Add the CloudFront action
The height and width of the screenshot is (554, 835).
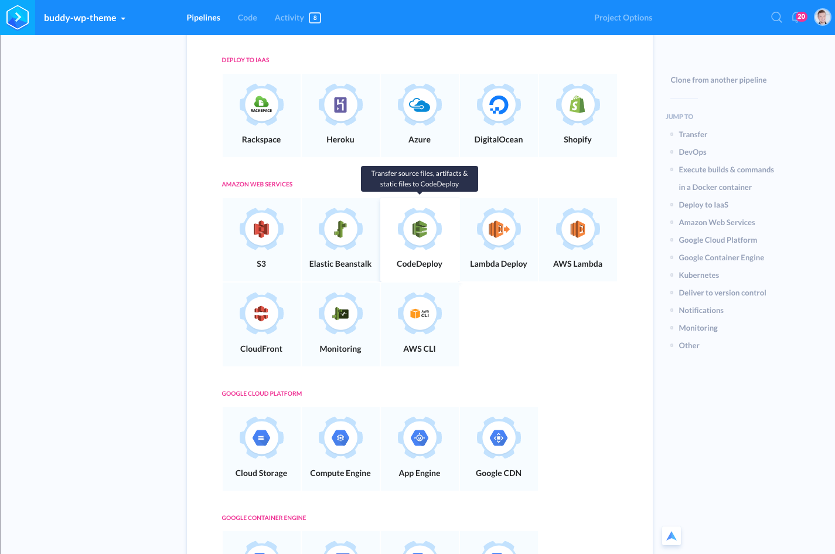261,325
